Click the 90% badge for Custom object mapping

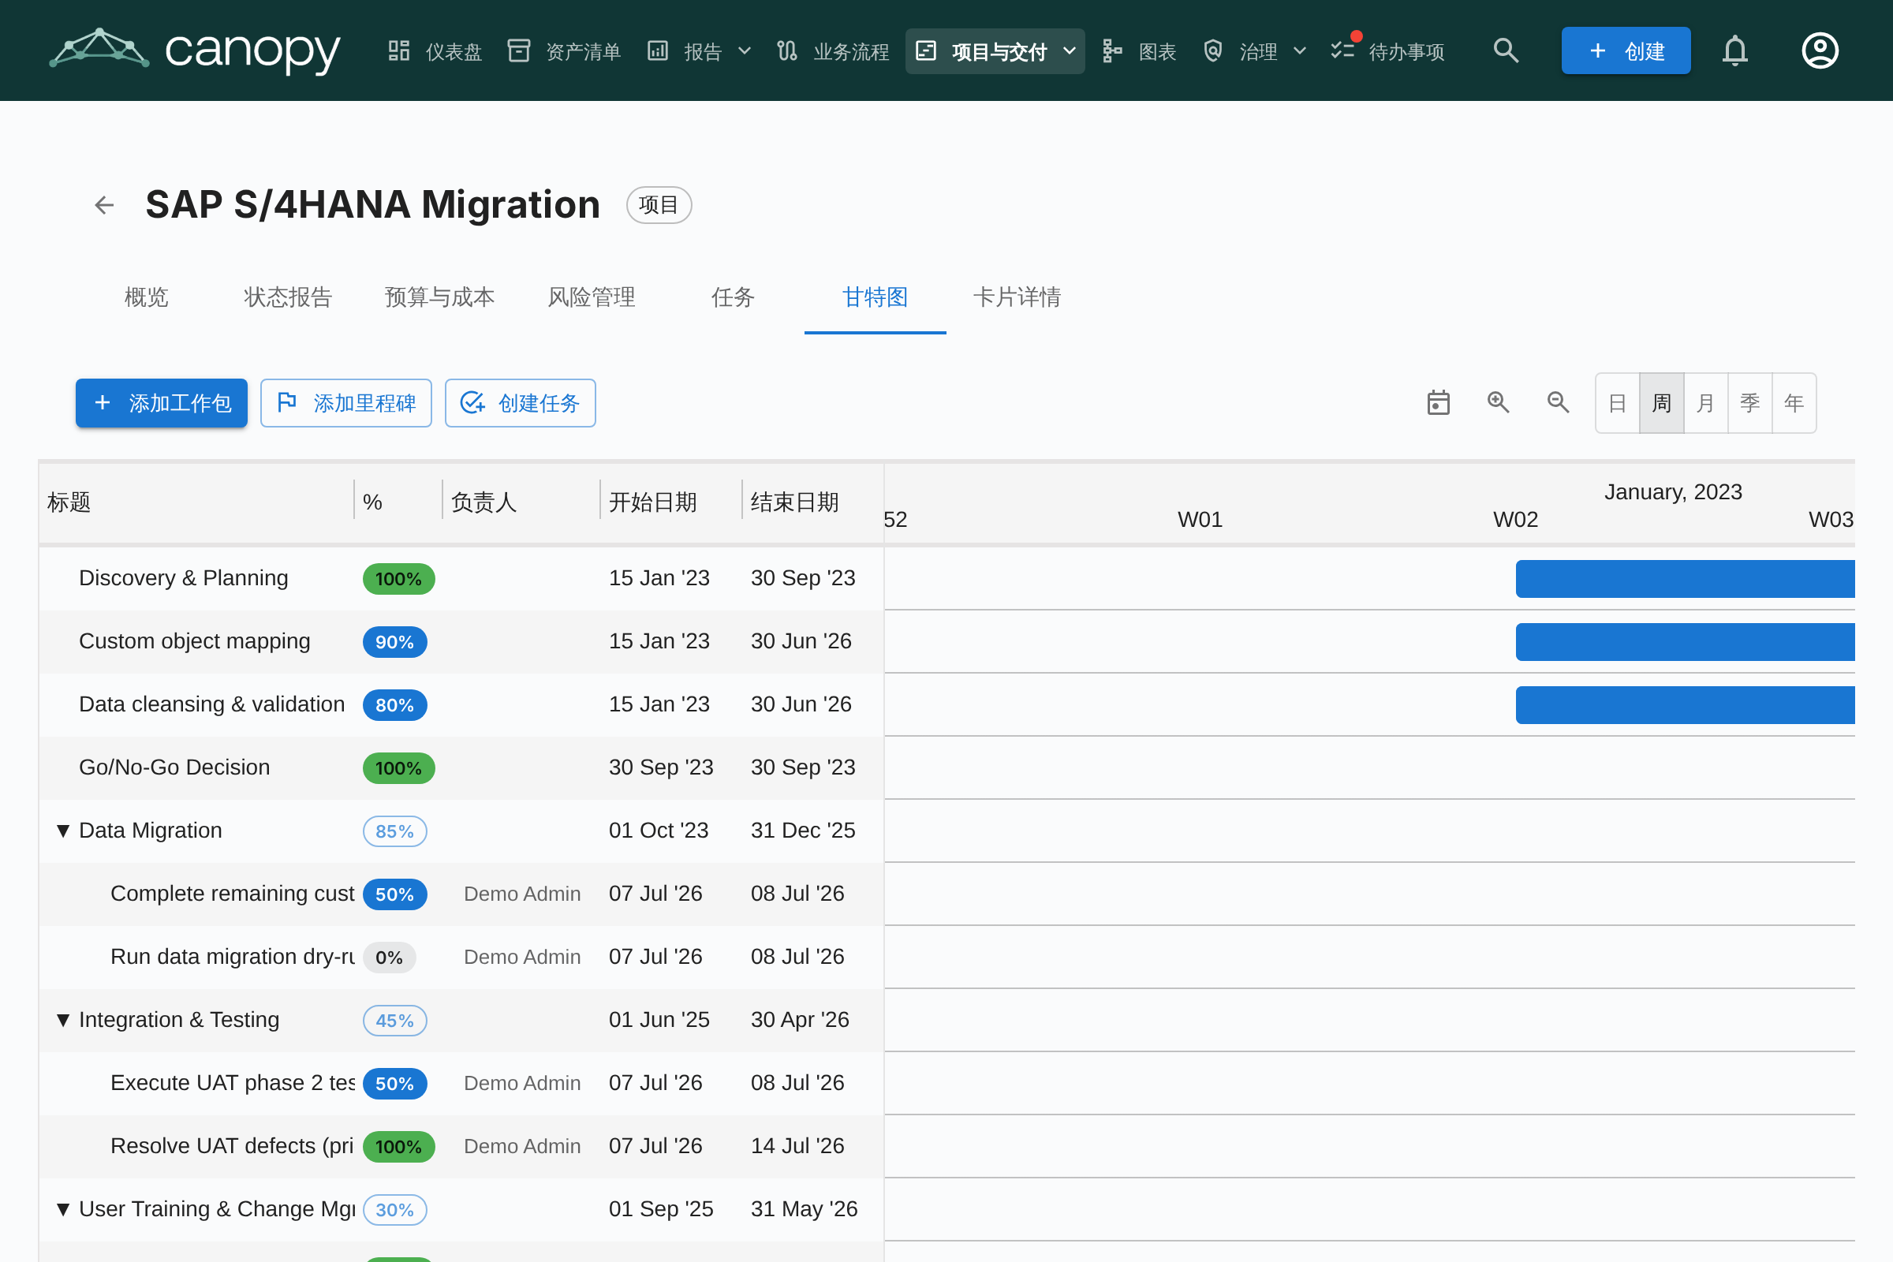394,641
